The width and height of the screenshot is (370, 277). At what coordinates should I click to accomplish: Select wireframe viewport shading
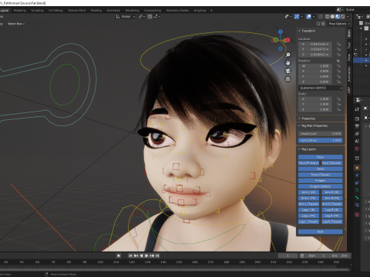(328, 17)
